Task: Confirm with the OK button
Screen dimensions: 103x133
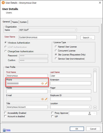Action: pos(77,129)
